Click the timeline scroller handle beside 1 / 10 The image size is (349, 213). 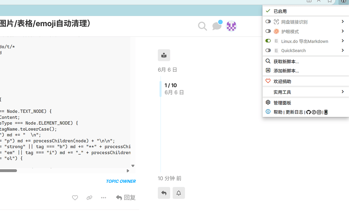coord(161,89)
